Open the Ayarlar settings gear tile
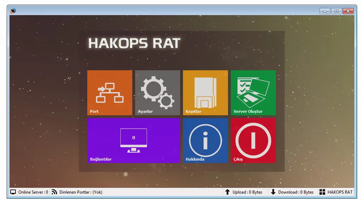Viewport: 361px width, 201px height. 158,93
